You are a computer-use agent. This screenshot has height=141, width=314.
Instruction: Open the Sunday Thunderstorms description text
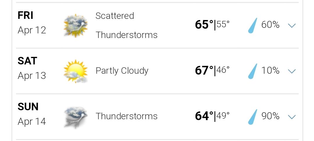[127, 116]
